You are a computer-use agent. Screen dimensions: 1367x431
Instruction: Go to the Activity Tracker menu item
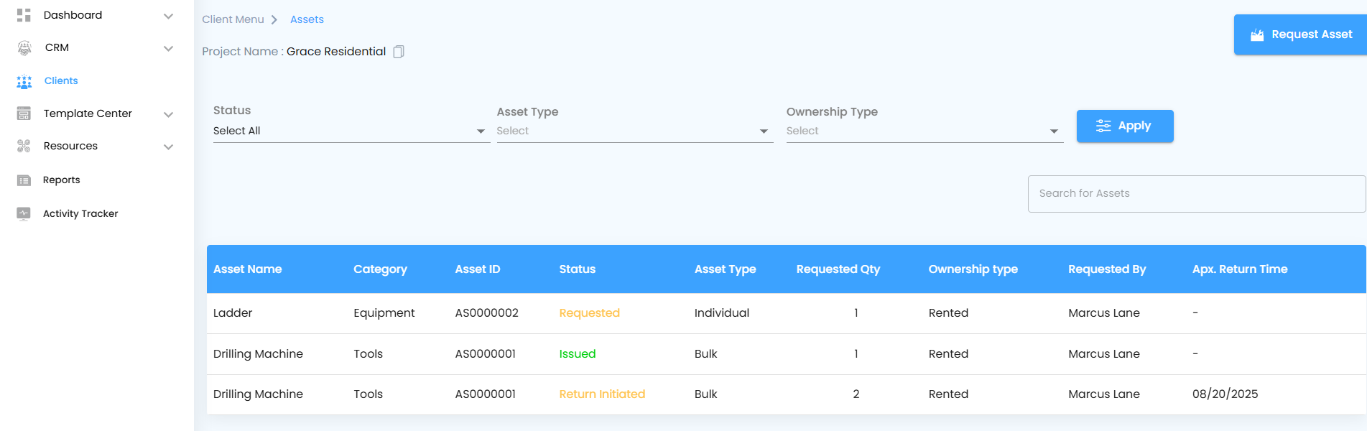[80, 213]
